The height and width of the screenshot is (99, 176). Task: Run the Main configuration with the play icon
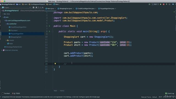click(161, 4)
